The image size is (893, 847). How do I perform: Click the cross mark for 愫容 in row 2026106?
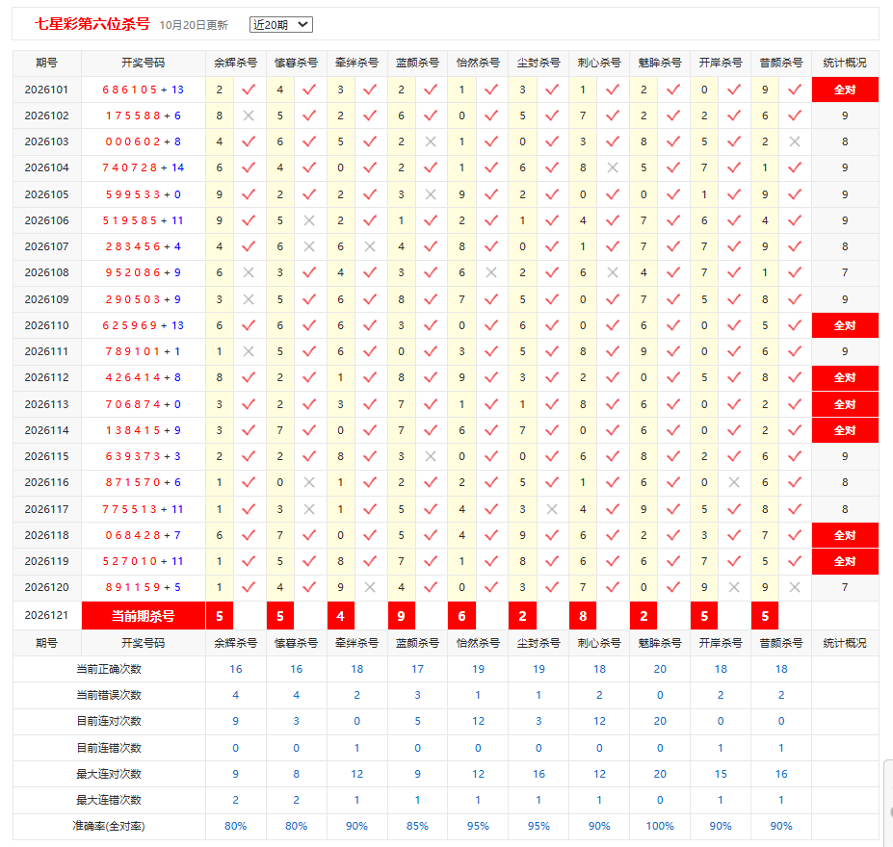[x=309, y=220]
